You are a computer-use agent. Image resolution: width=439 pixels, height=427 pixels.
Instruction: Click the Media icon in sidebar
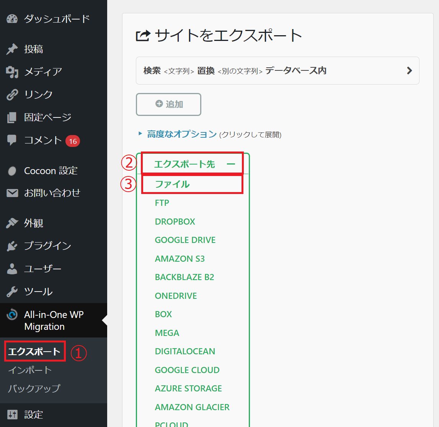tap(12, 72)
